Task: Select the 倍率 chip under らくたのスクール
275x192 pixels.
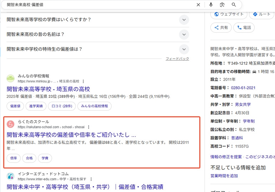Action: click(13, 158)
